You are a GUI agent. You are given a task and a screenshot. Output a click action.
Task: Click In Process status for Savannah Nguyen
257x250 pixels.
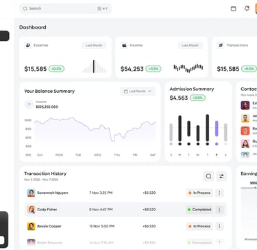click(x=199, y=193)
